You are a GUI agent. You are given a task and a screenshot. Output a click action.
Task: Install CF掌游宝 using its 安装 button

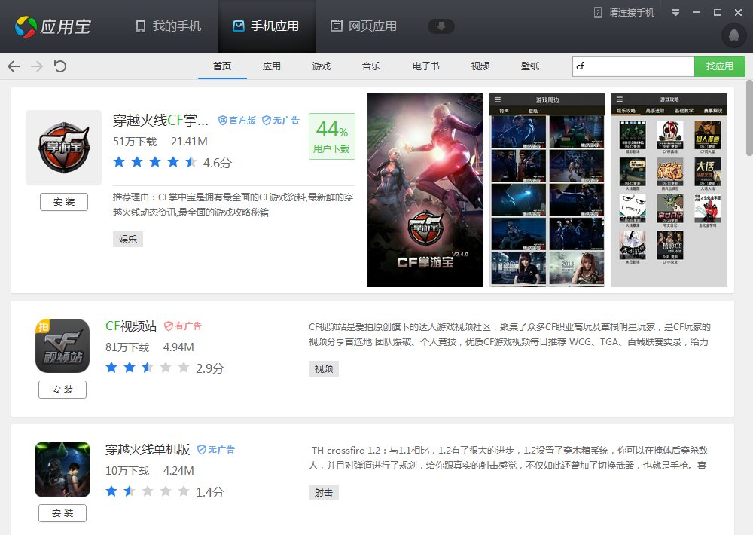tap(64, 201)
